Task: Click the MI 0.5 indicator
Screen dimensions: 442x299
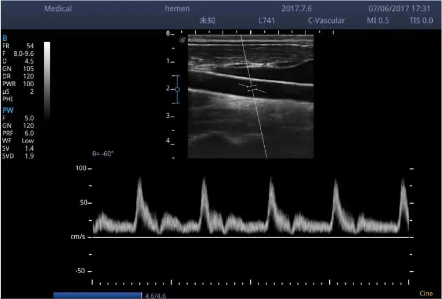Action: (378, 21)
